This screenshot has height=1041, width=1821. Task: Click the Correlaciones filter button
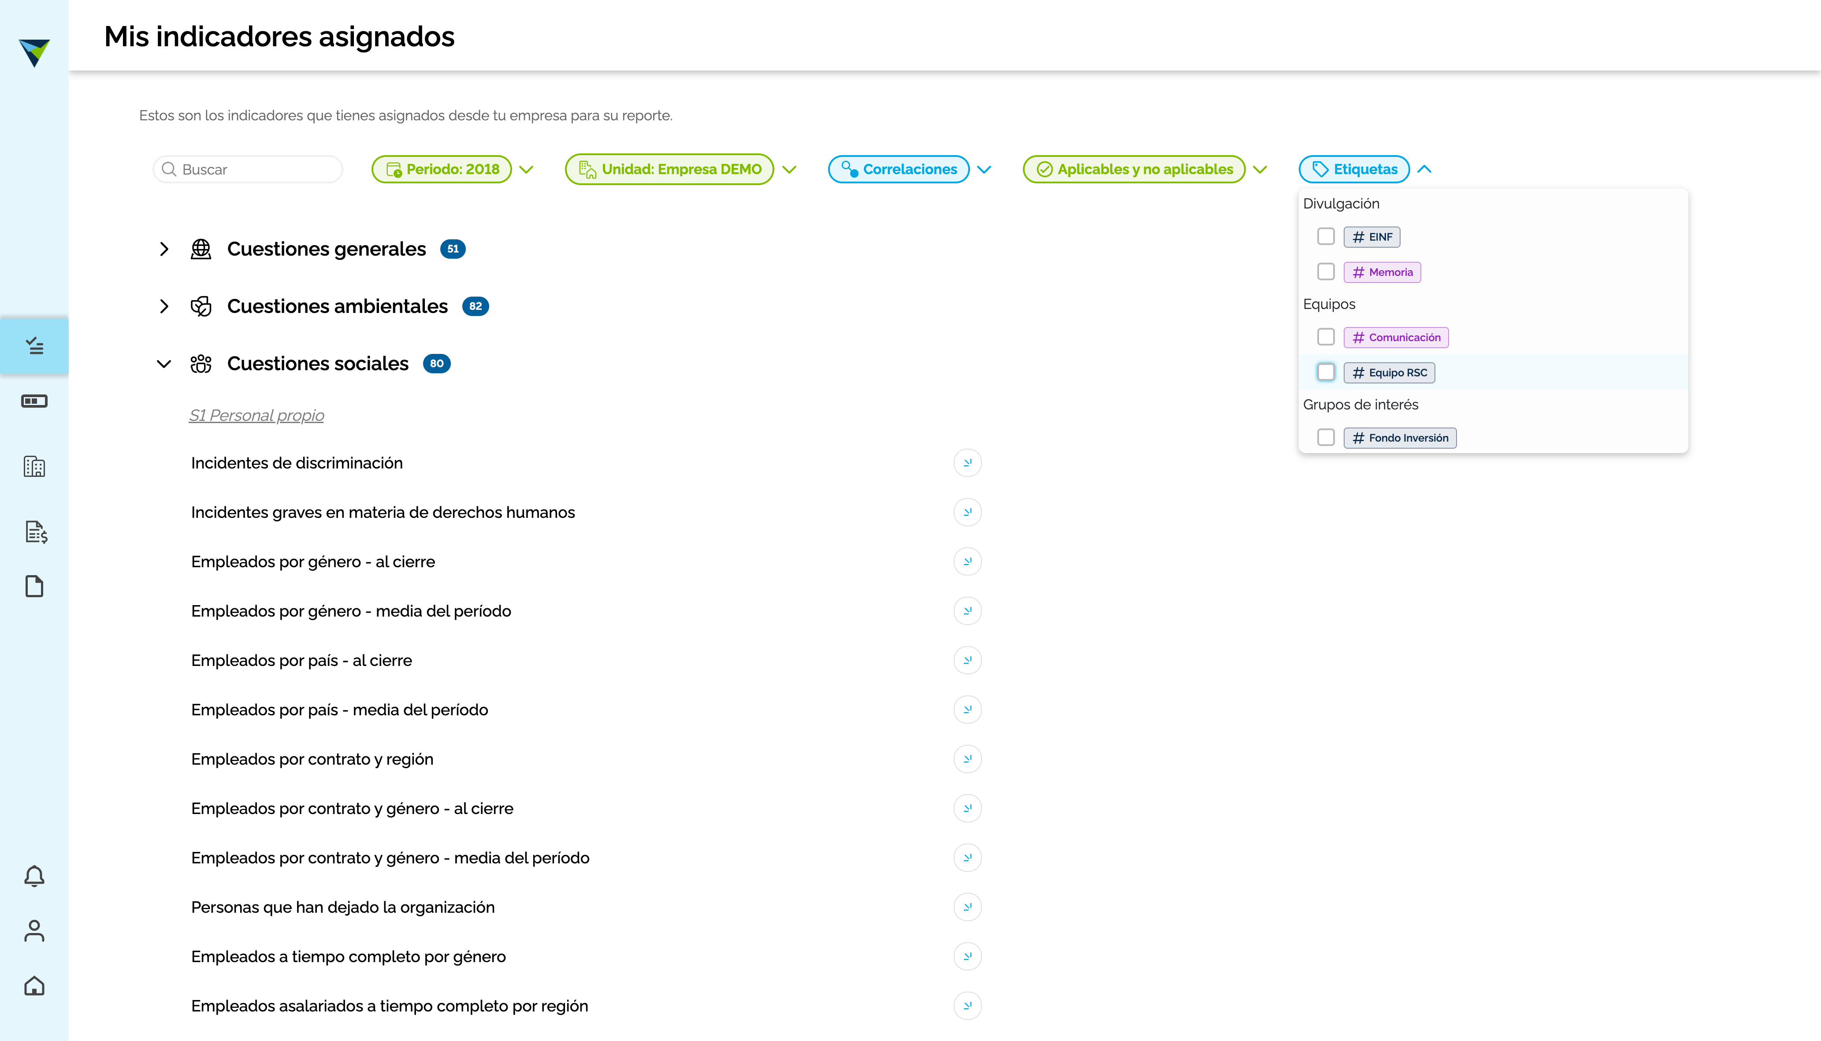point(899,169)
